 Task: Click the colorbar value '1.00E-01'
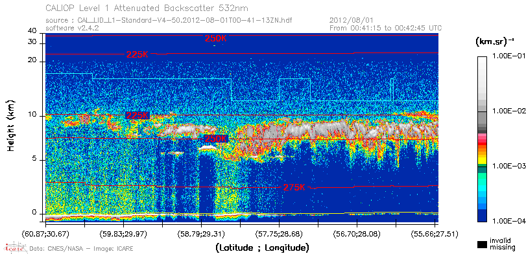[508, 56]
